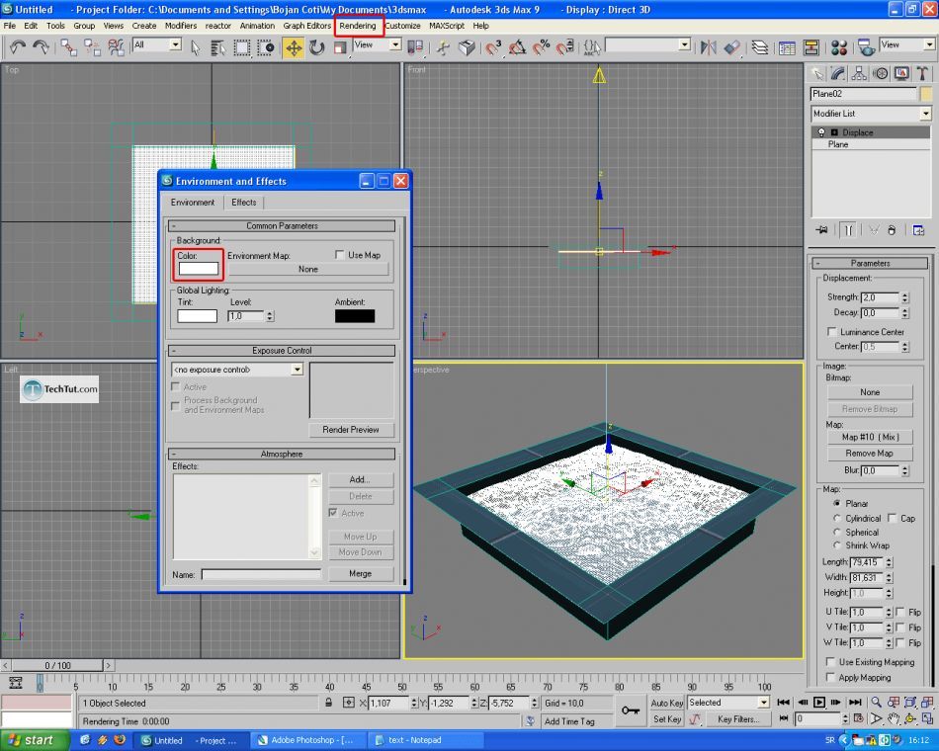Select the Spherical map radio button
Image resolution: width=939 pixels, height=751 pixels.
[x=837, y=532]
